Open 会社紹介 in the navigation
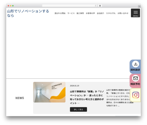 [x=101, y=13]
